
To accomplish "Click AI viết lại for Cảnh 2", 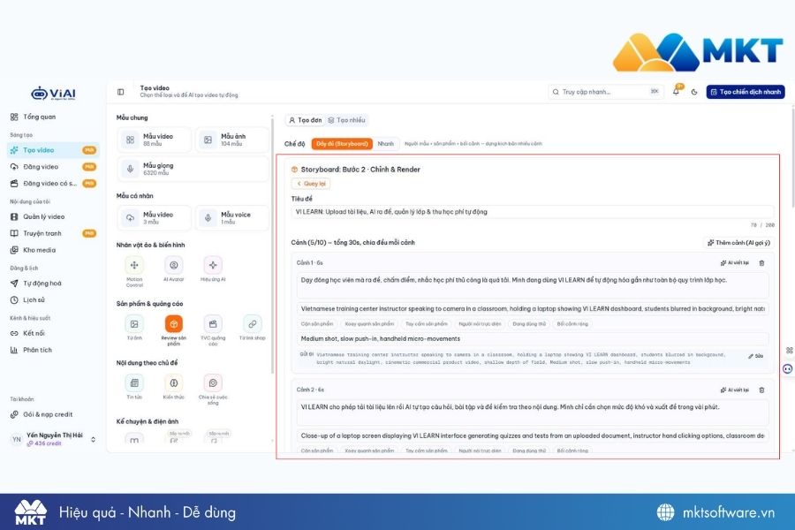I will (x=735, y=390).
